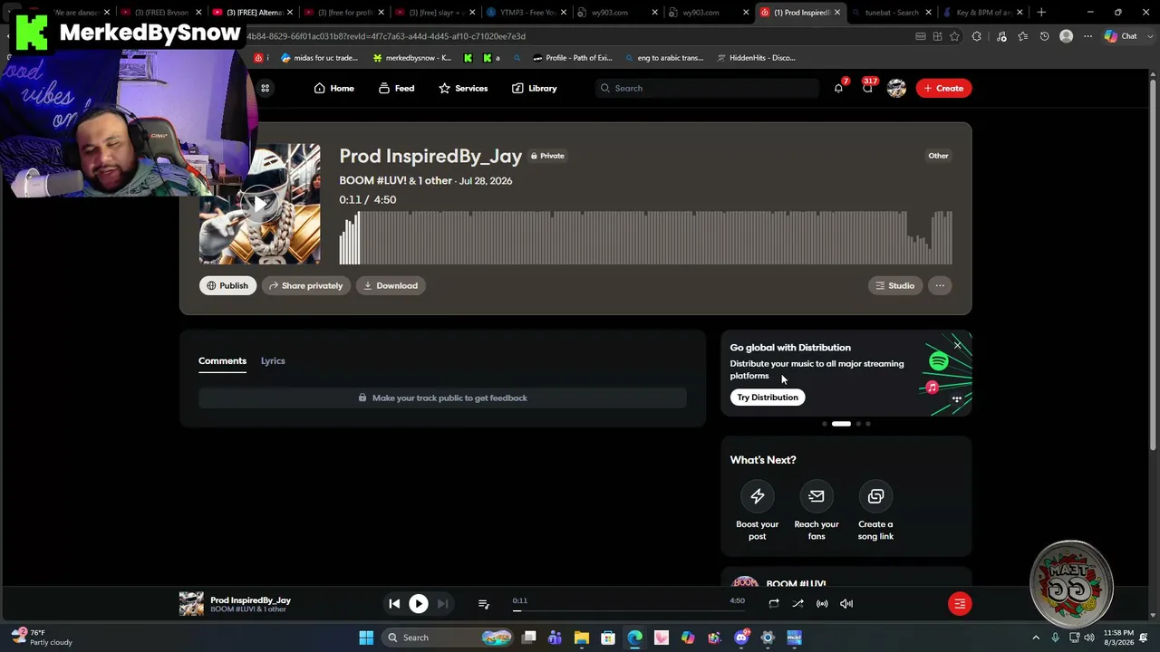Click Try Distribution
Viewport: 1160px width, 652px height.
[768, 398]
